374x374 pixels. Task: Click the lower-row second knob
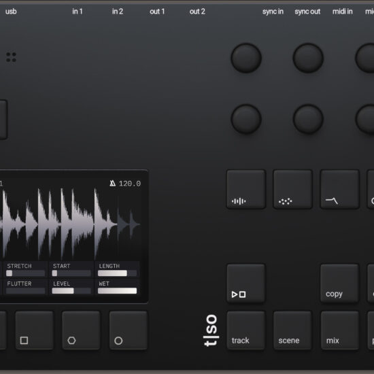coord(308,119)
